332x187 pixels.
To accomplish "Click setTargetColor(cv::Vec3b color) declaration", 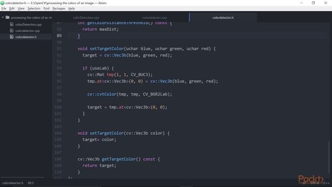I will [x=123, y=133].
